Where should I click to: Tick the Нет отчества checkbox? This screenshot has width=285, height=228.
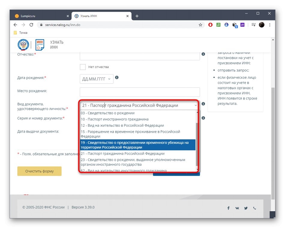click(x=83, y=67)
